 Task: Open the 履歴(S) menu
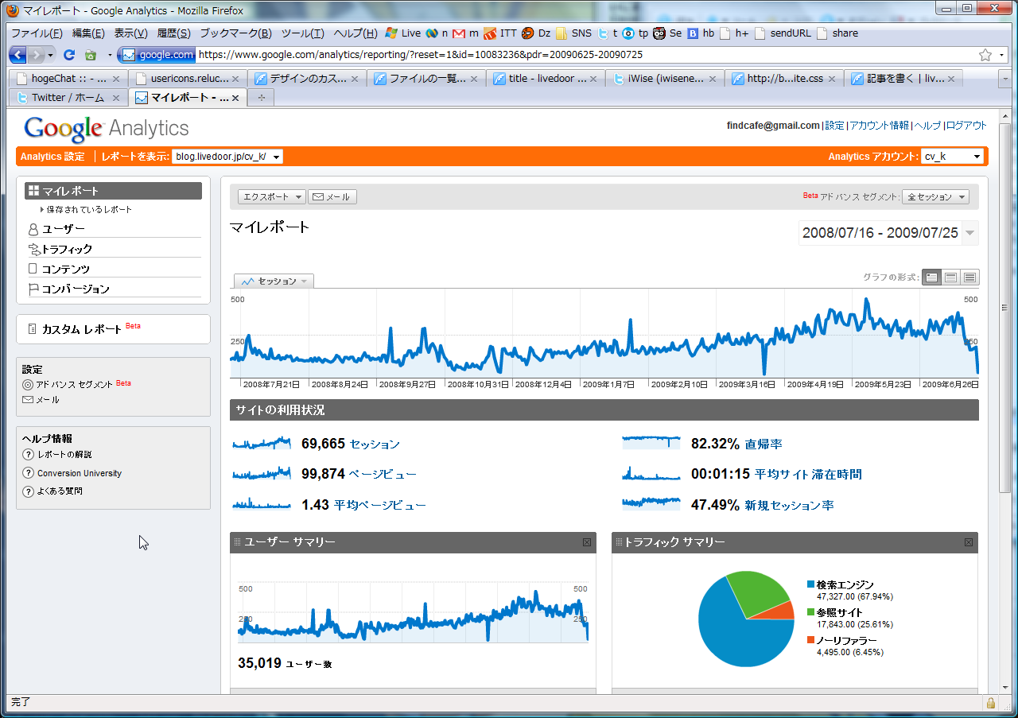(173, 33)
